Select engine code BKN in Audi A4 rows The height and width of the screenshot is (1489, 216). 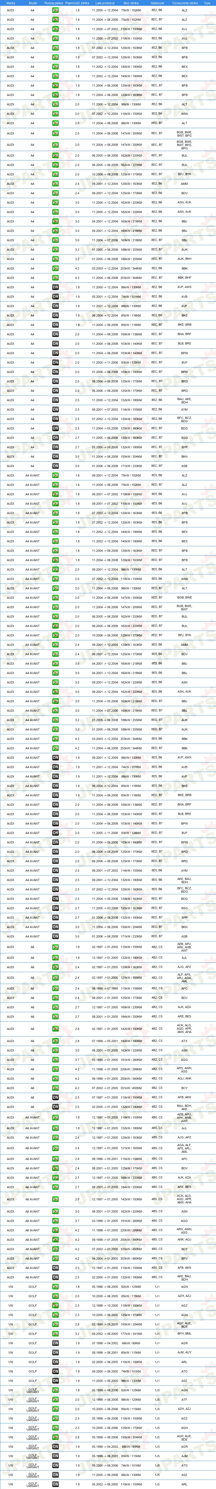(x=185, y=457)
